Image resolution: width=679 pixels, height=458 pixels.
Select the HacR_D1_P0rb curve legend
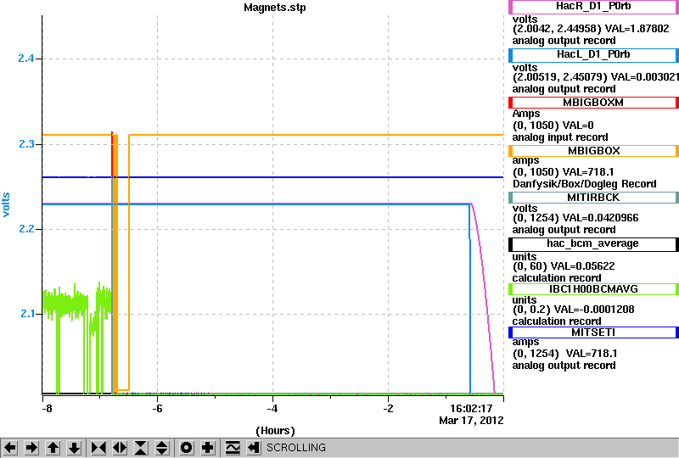pos(593,7)
